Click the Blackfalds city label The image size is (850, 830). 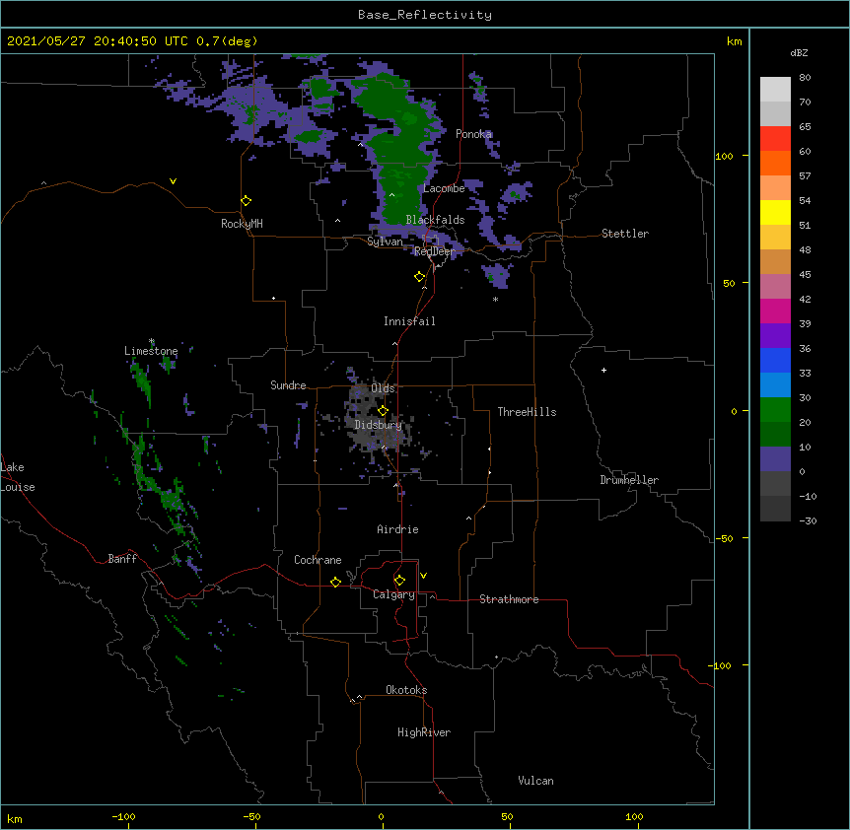coord(435,220)
